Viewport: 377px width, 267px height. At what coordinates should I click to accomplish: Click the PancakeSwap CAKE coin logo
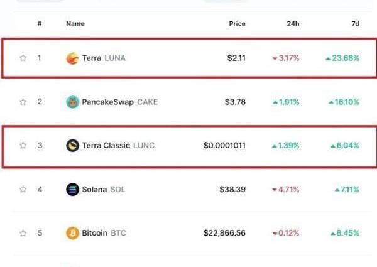click(73, 102)
